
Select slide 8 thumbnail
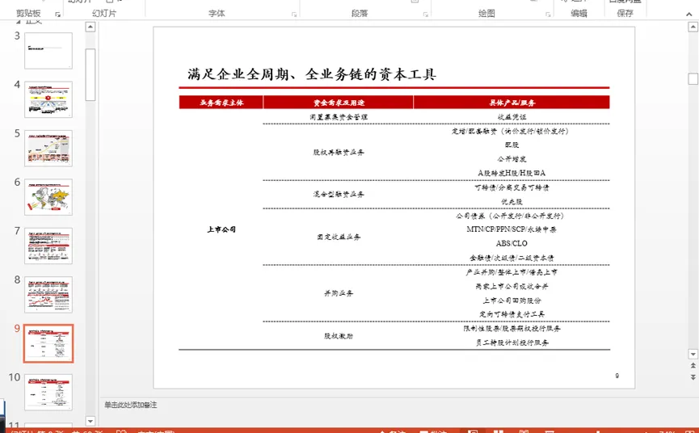(x=48, y=295)
